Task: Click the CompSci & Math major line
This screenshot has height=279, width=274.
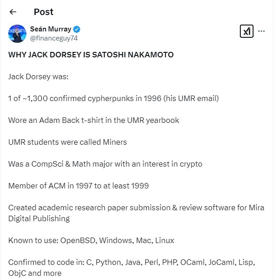Action: pyautogui.click(x=105, y=164)
